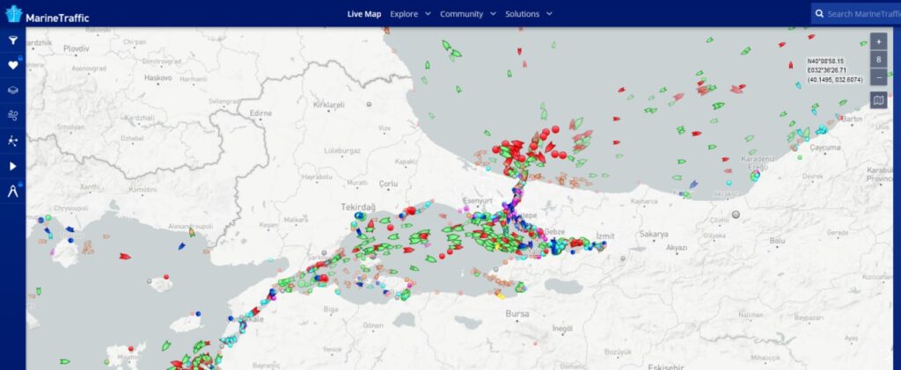Click the coordinates readout box
The width and height of the screenshot is (901, 370).
pyautogui.click(x=834, y=70)
